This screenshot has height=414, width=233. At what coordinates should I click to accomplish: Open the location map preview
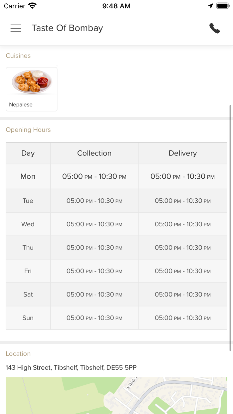[116, 395]
